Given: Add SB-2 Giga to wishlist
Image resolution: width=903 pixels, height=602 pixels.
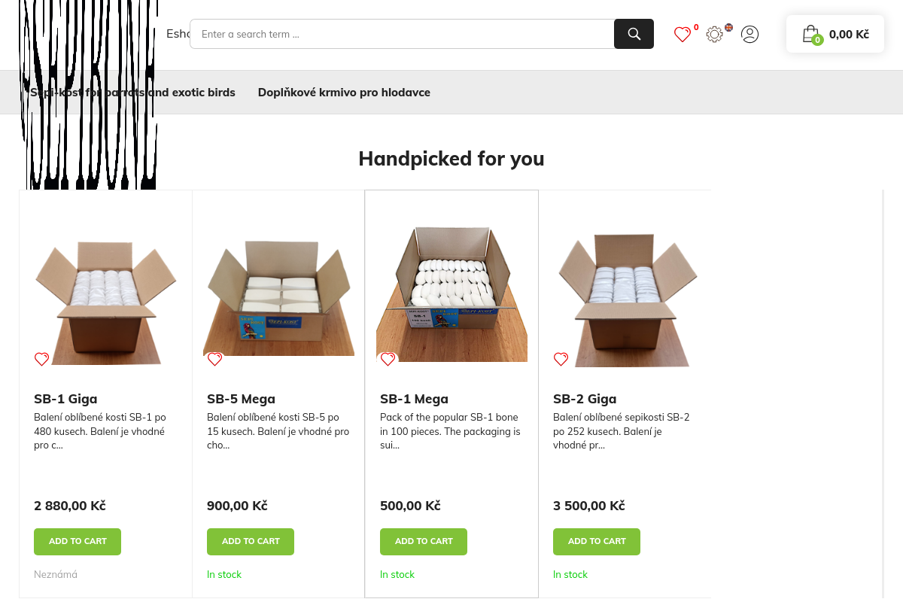Looking at the screenshot, I should click(x=561, y=359).
